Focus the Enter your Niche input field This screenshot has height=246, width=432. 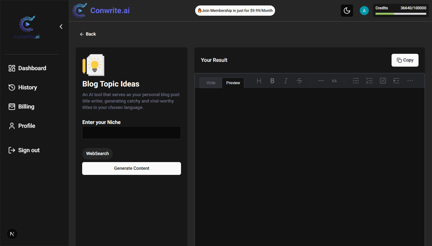132,133
